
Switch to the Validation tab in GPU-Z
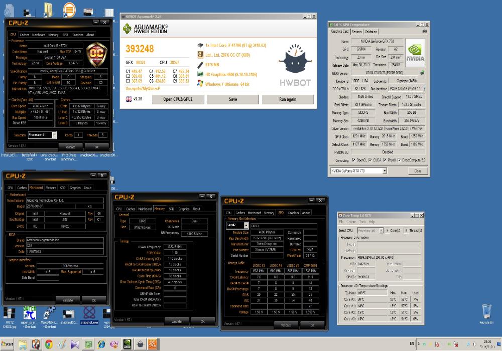pyautogui.click(x=371, y=32)
